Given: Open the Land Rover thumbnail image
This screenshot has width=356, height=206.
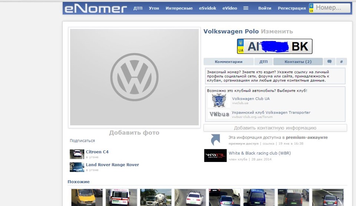Looking at the screenshot, I should point(77,167).
